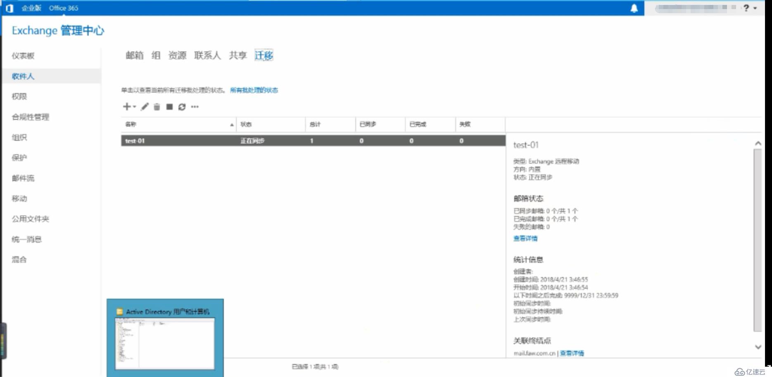Click the Active Directory 用户和计算机 window thumbnail

point(165,338)
